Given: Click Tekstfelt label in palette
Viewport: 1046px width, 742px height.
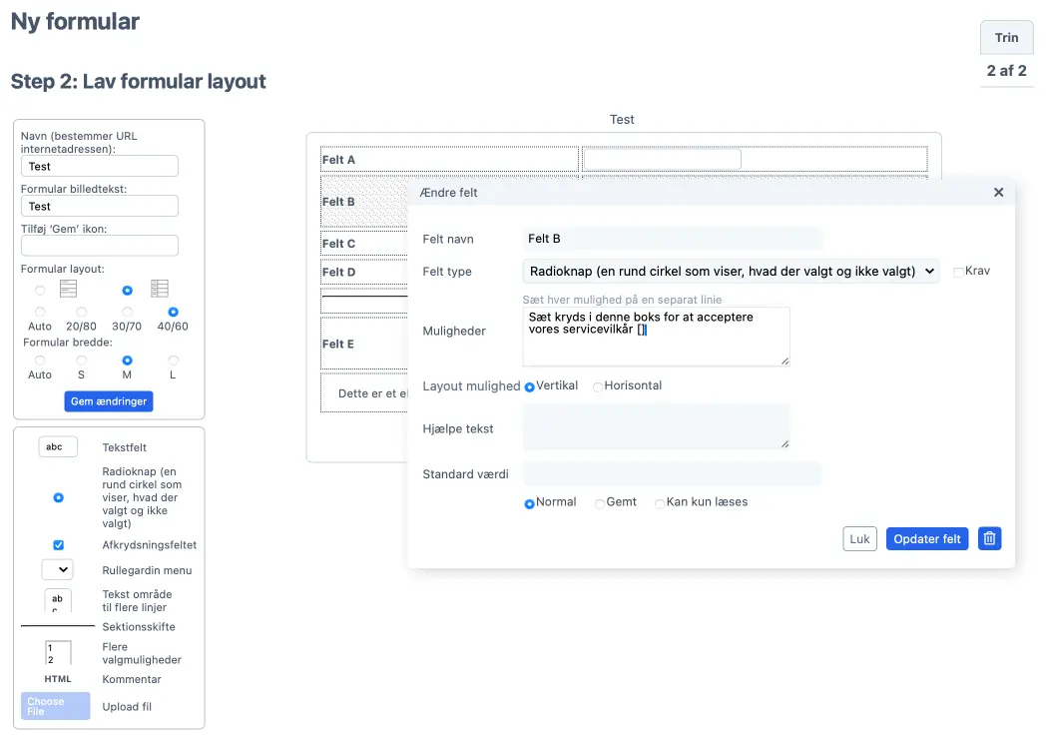Looking at the screenshot, I should (124, 447).
